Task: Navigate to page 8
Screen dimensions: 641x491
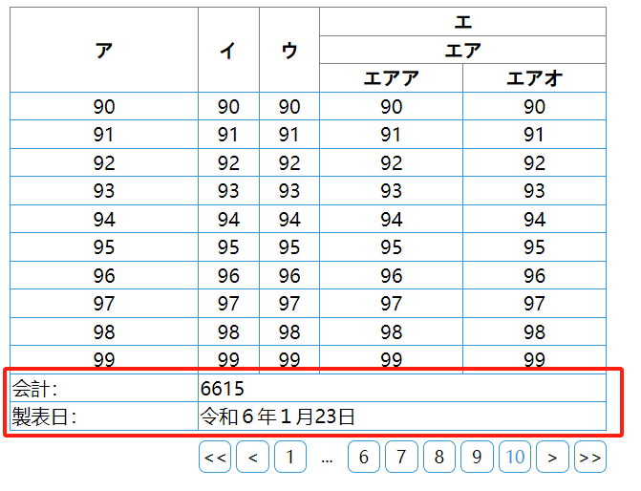Action: click(439, 457)
